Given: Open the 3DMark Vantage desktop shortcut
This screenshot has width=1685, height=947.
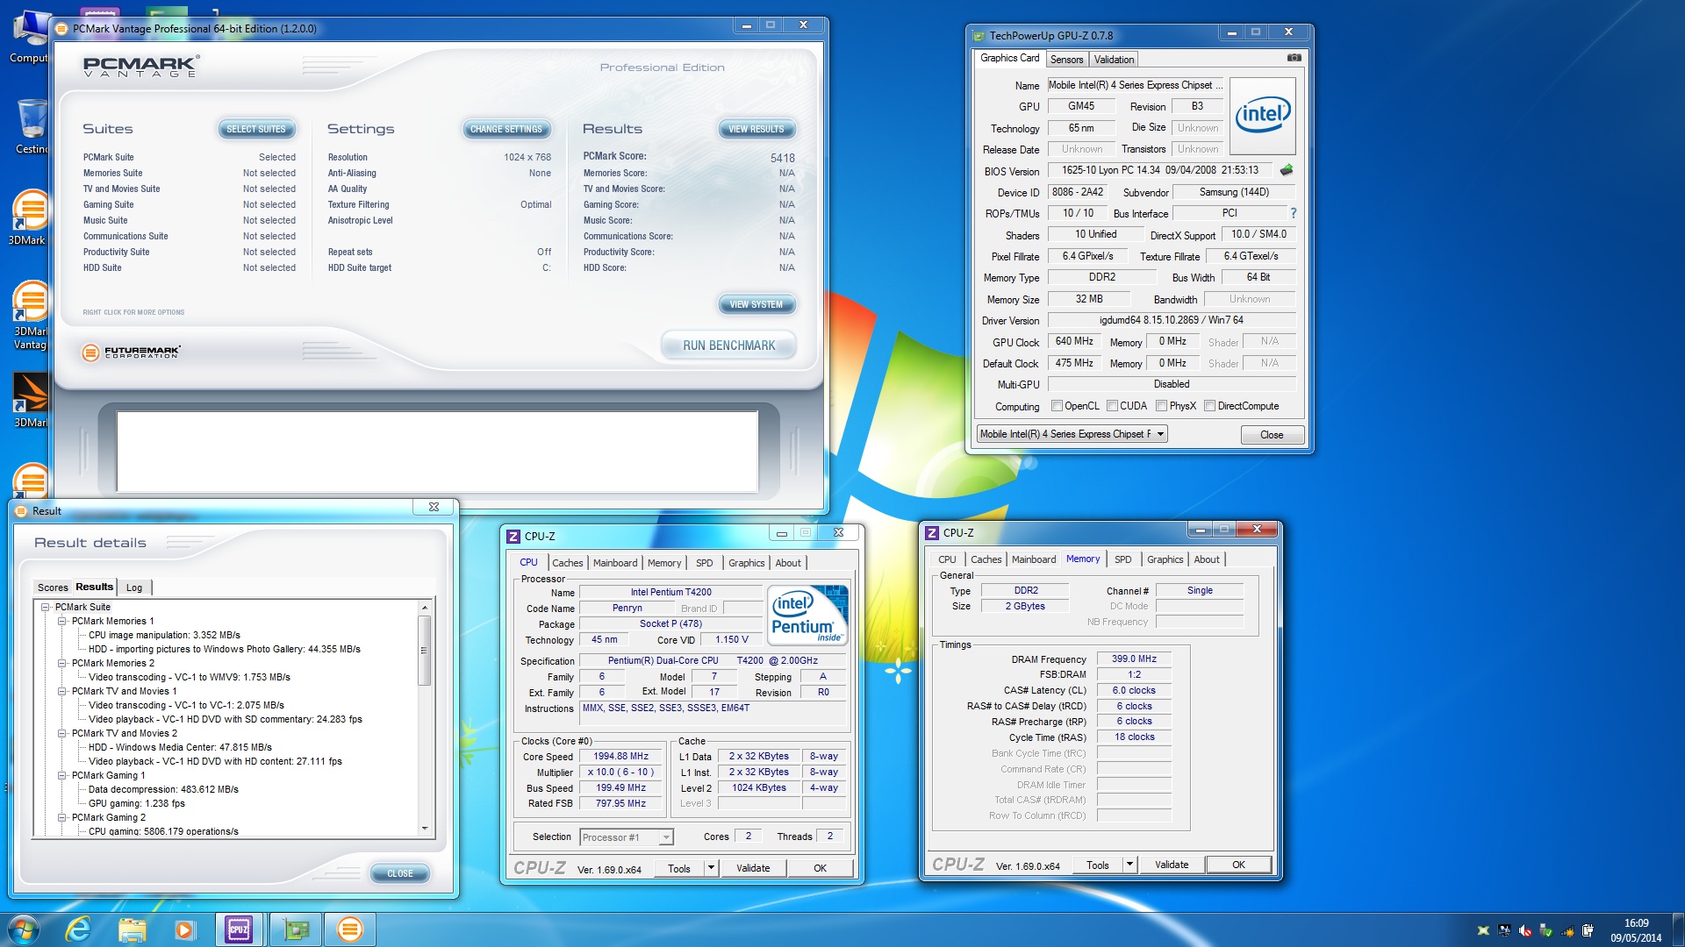Looking at the screenshot, I should point(30,316).
